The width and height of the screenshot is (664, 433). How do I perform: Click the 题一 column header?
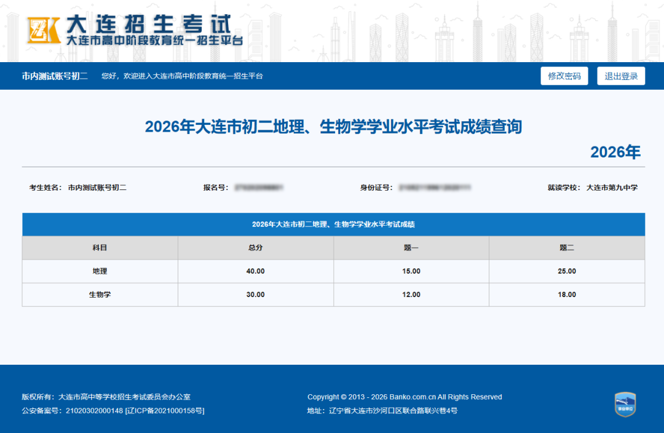pos(411,247)
